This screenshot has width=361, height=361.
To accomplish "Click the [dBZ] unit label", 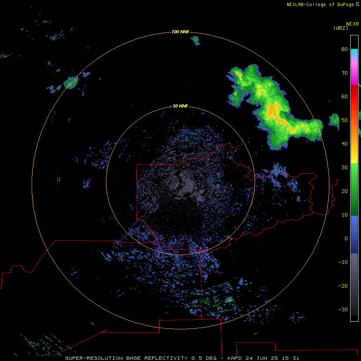I will (341, 28).
